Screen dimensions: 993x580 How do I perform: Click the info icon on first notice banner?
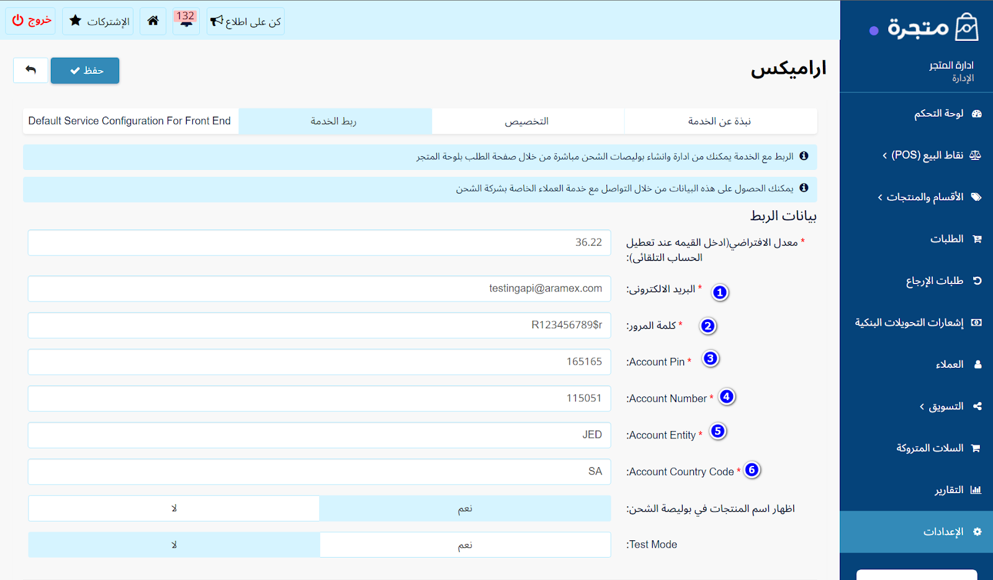coord(804,156)
